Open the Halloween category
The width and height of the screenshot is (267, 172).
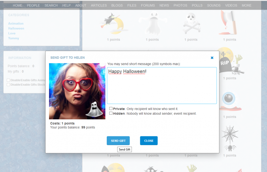16,28
